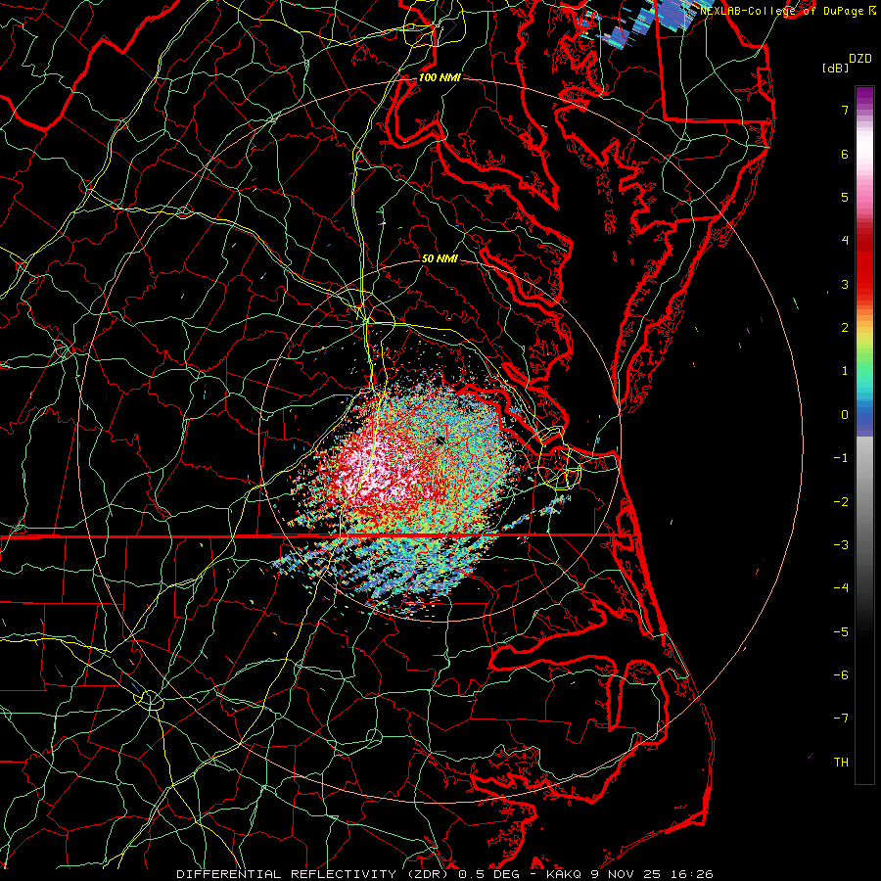
Task: Click the Differential Reflectivity KAKQ footer caption
Action: [444, 874]
